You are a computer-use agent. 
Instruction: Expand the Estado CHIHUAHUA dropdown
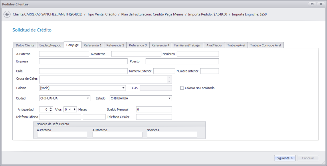point(169,98)
